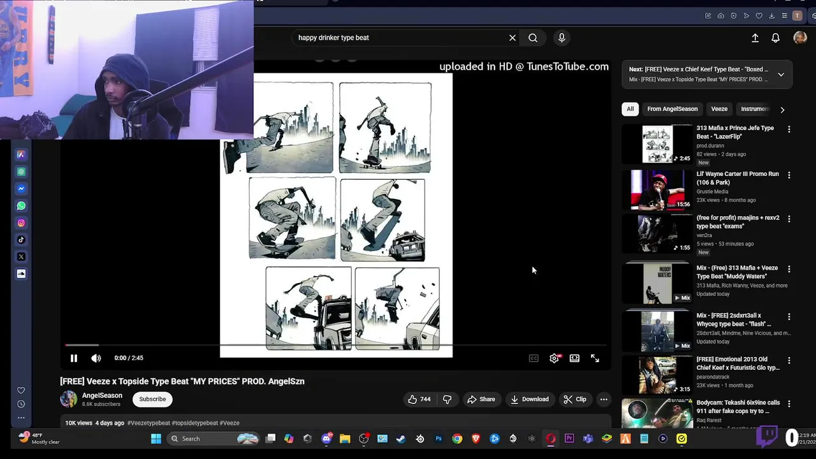Enter fullscreen mode
This screenshot has height=459, width=816.
[595, 358]
